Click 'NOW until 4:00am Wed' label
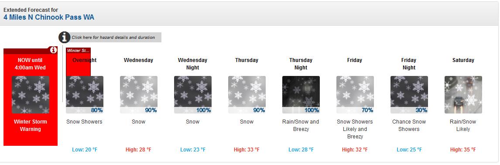 [x=30, y=64]
